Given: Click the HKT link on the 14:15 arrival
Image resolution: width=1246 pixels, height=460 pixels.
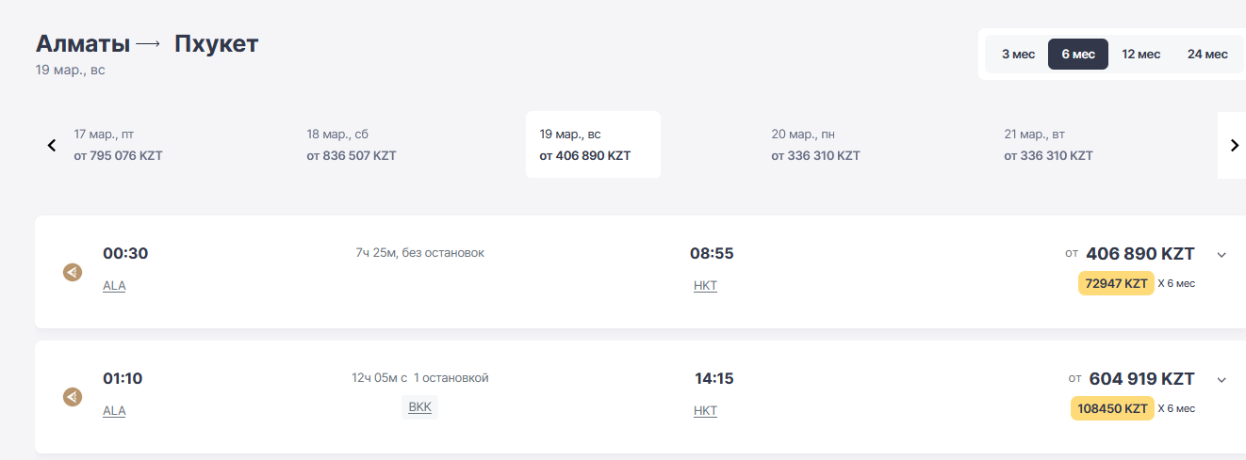Looking at the screenshot, I should coord(705,411).
